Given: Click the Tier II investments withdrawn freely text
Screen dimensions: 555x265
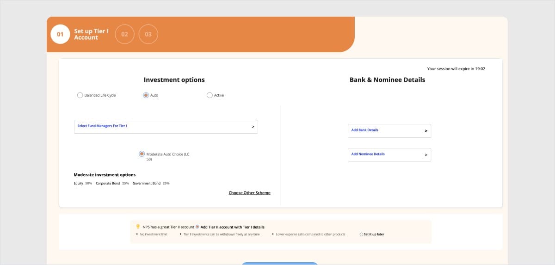Looking at the screenshot, I should 222,234.
